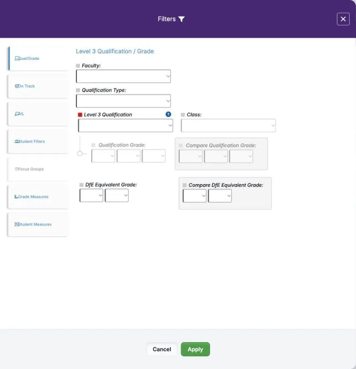Open the first Compare DfE Equivalent Grade dropdown
This screenshot has width=356, height=369.
(x=195, y=196)
